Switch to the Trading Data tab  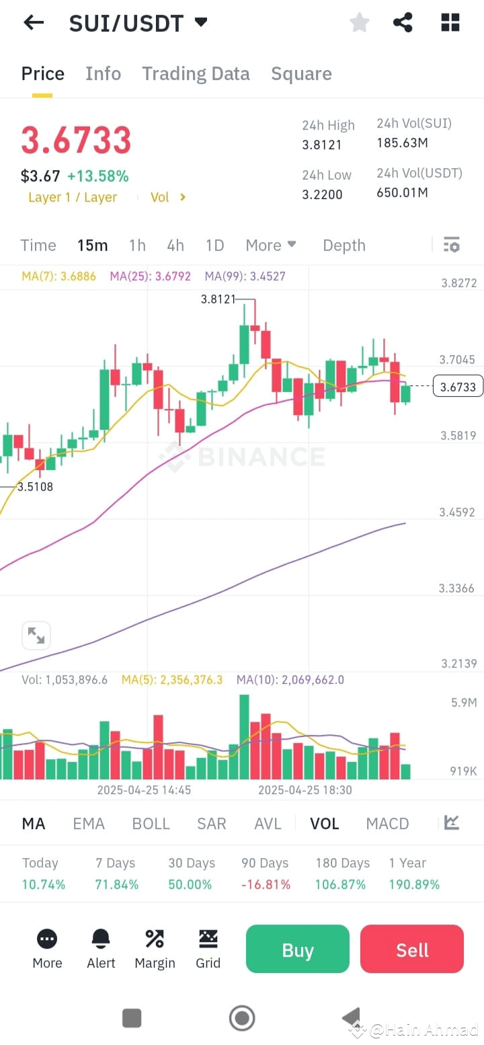tap(196, 73)
